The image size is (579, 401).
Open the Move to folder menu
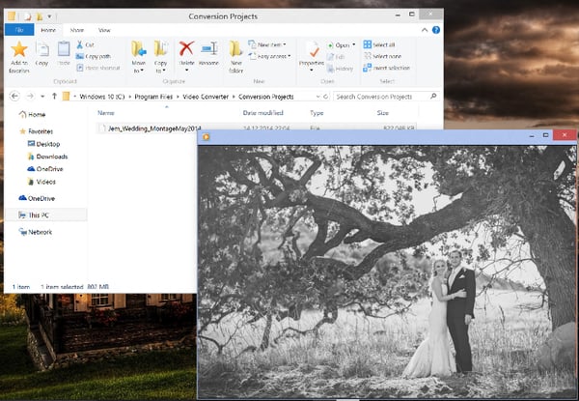click(138, 57)
